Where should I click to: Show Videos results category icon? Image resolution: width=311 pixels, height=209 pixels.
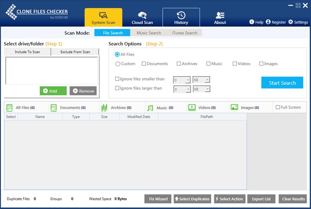pyautogui.click(x=192, y=108)
